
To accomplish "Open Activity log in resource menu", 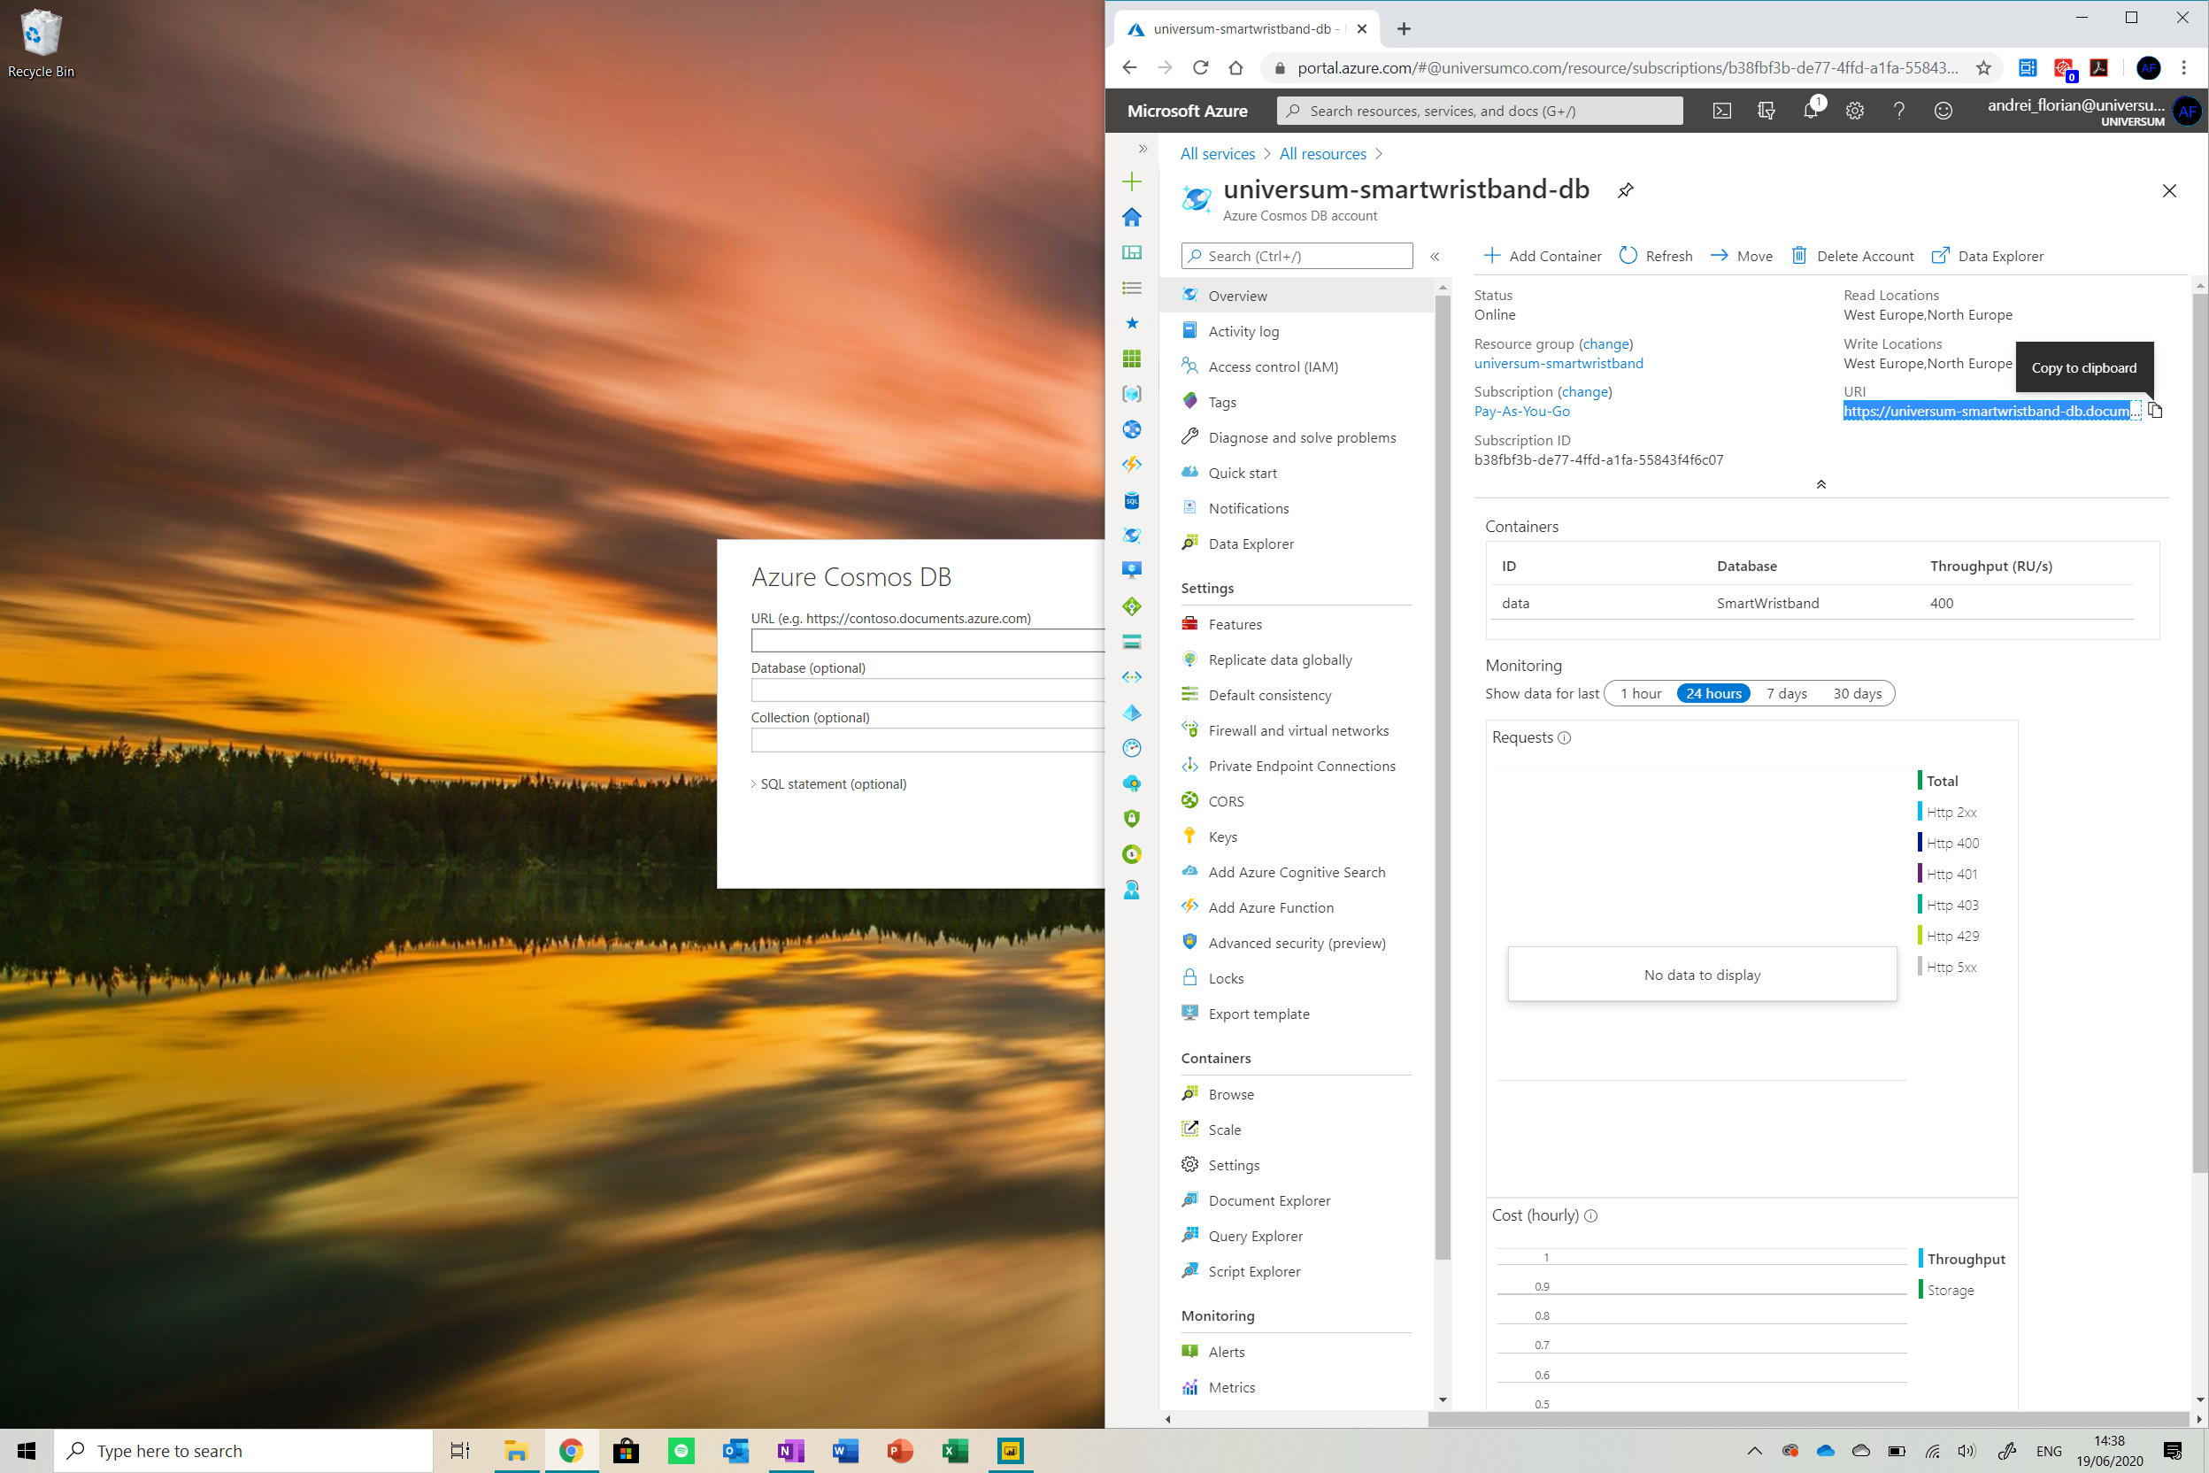I will [1243, 331].
